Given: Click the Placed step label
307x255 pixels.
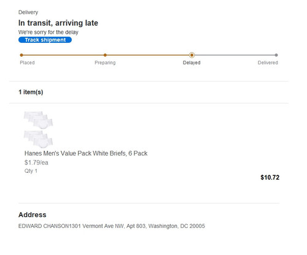Looking at the screenshot, I should pyautogui.click(x=27, y=63).
